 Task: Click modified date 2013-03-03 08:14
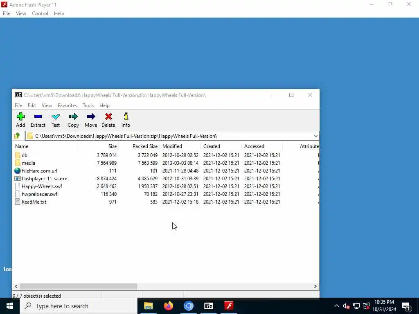pos(180,163)
